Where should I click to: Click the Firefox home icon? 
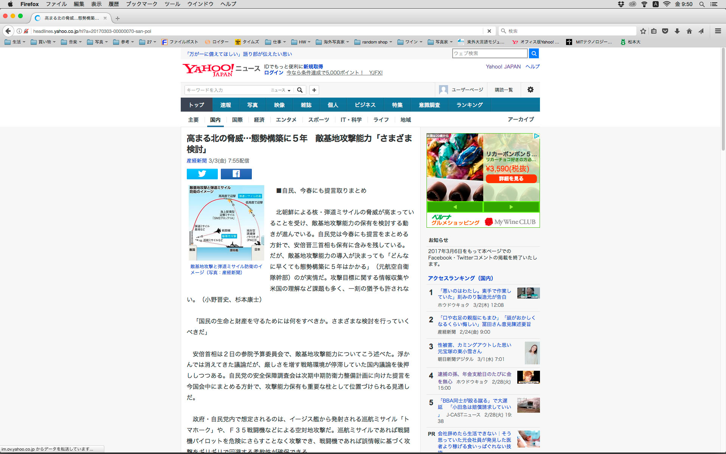pyautogui.click(x=689, y=31)
